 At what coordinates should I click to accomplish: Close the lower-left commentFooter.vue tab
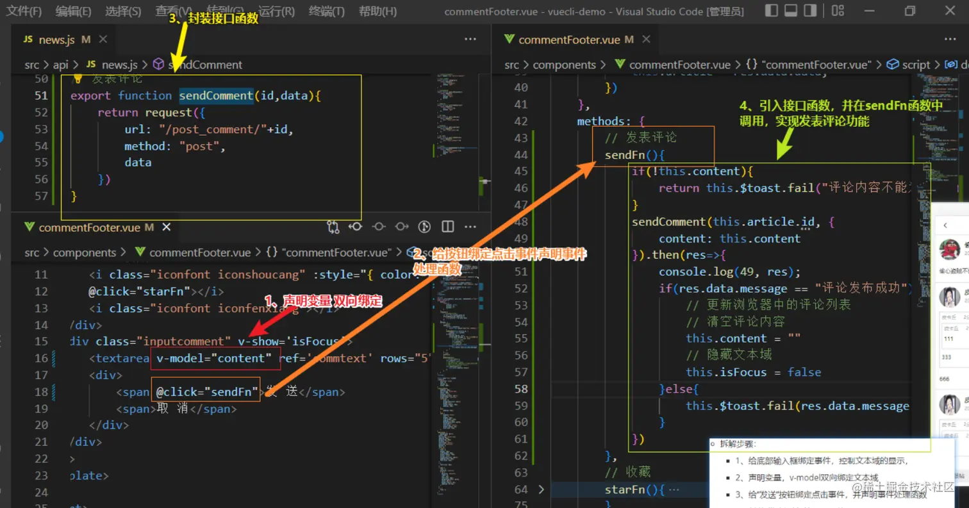[x=166, y=227]
